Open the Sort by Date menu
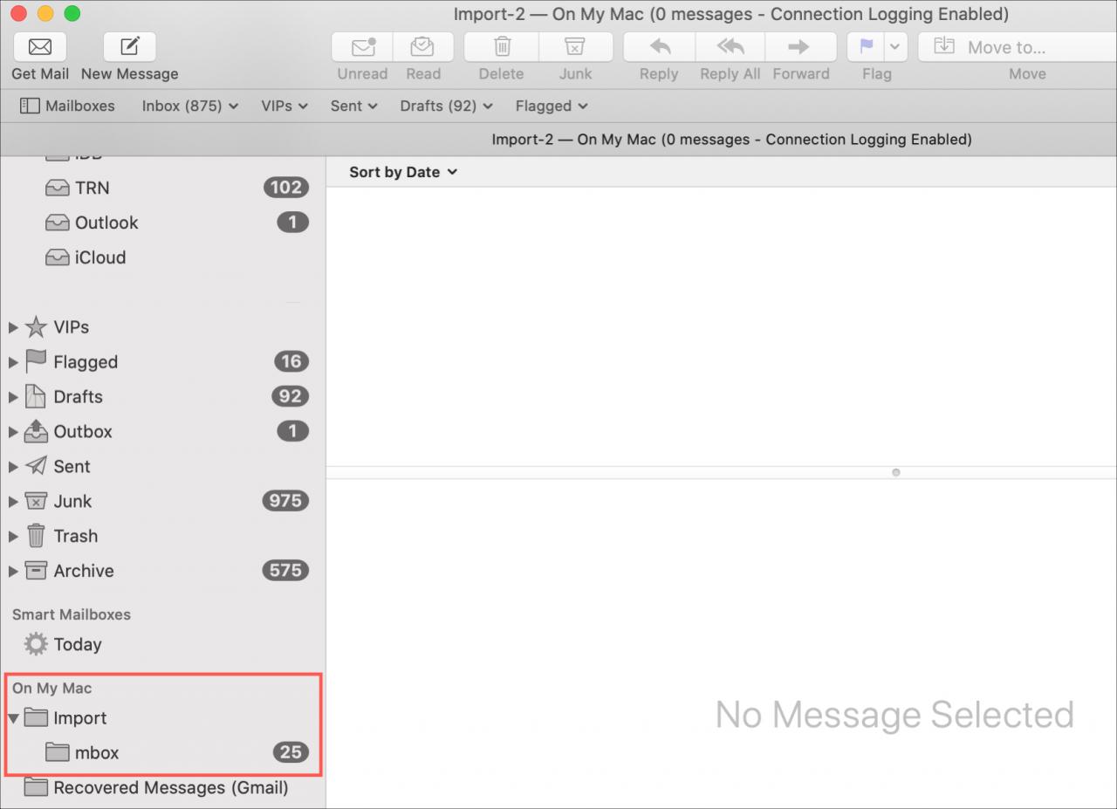 click(x=403, y=172)
